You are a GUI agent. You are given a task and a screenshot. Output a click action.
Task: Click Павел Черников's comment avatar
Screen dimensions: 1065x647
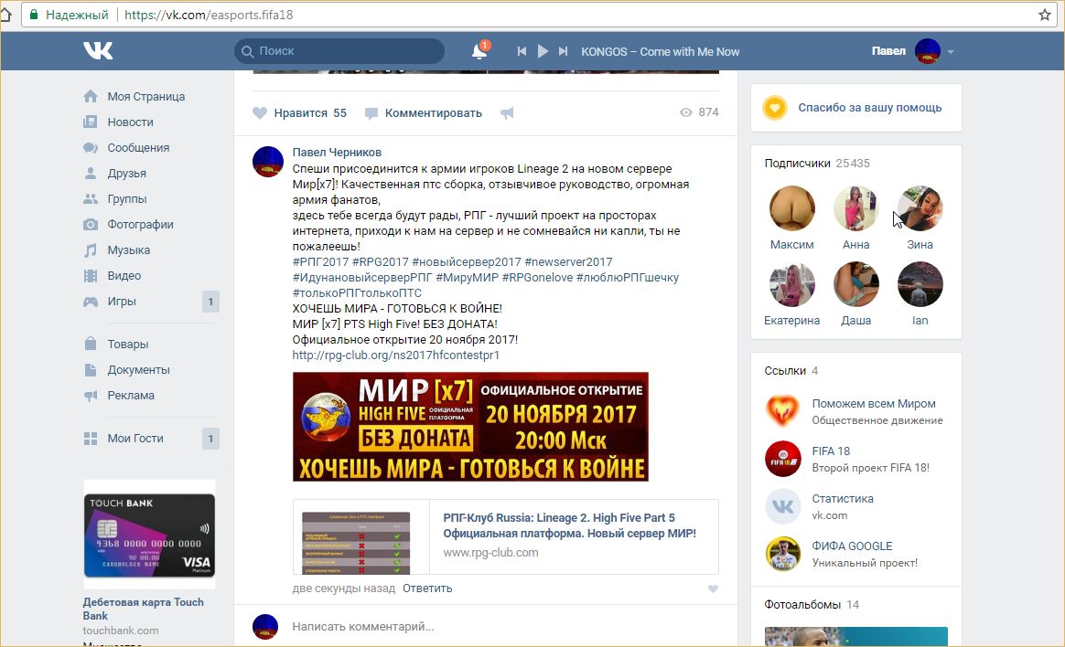coord(267,162)
